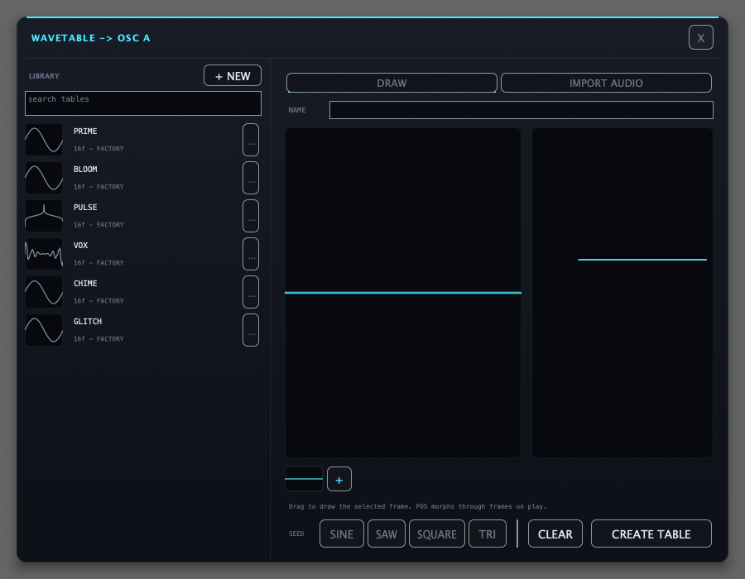This screenshot has height=579, width=745.
Task: Close the wavetable dialog with X
Action: pos(701,37)
